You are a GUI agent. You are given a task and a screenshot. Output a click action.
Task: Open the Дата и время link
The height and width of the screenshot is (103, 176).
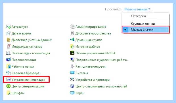21,33
